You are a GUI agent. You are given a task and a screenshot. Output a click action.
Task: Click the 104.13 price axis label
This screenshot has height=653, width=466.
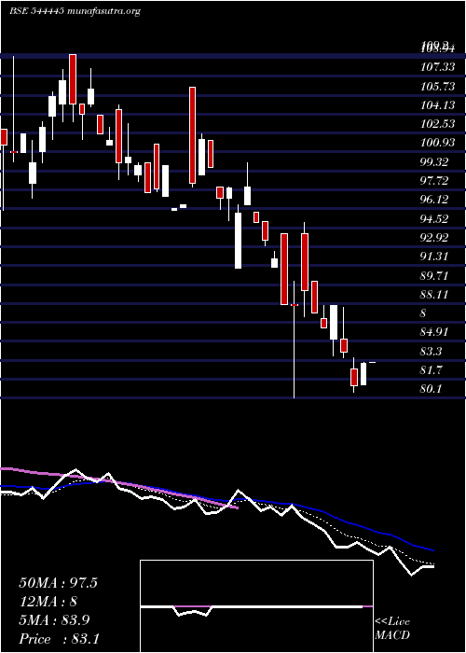pos(438,104)
